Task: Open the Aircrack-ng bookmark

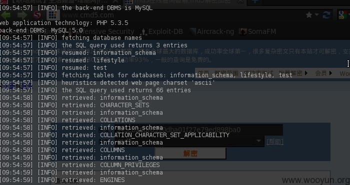Action: click(211, 31)
